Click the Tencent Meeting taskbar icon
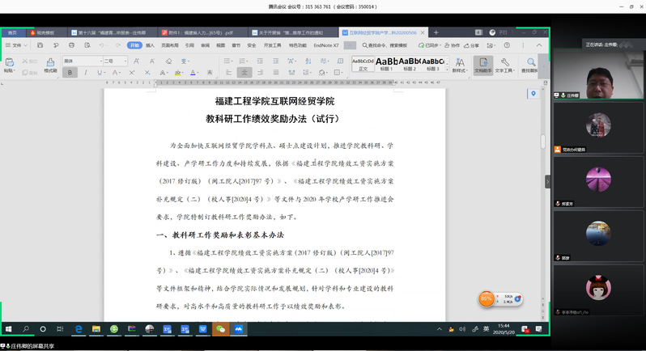Image resolution: width=646 pixels, height=351 pixels. point(239,329)
